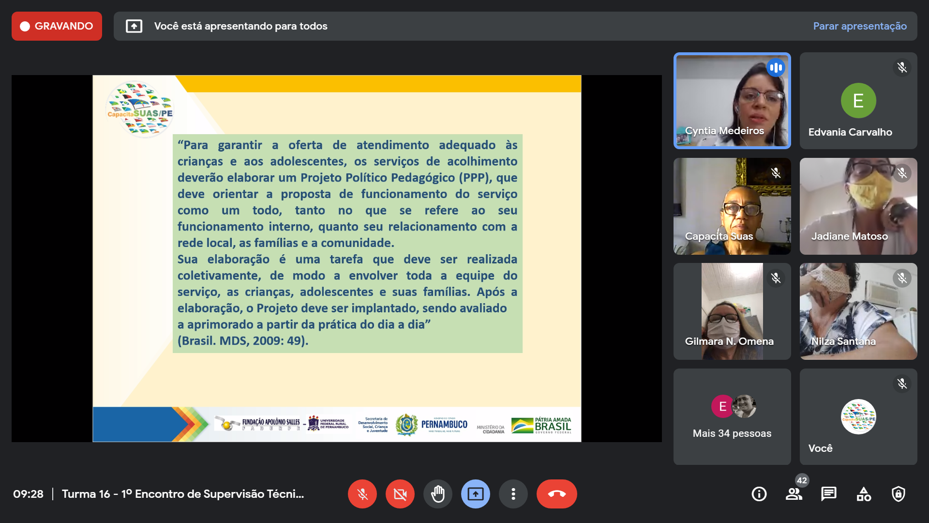Click the red hang up button
The width and height of the screenshot is (929, 523).
[x=556, y=494]
